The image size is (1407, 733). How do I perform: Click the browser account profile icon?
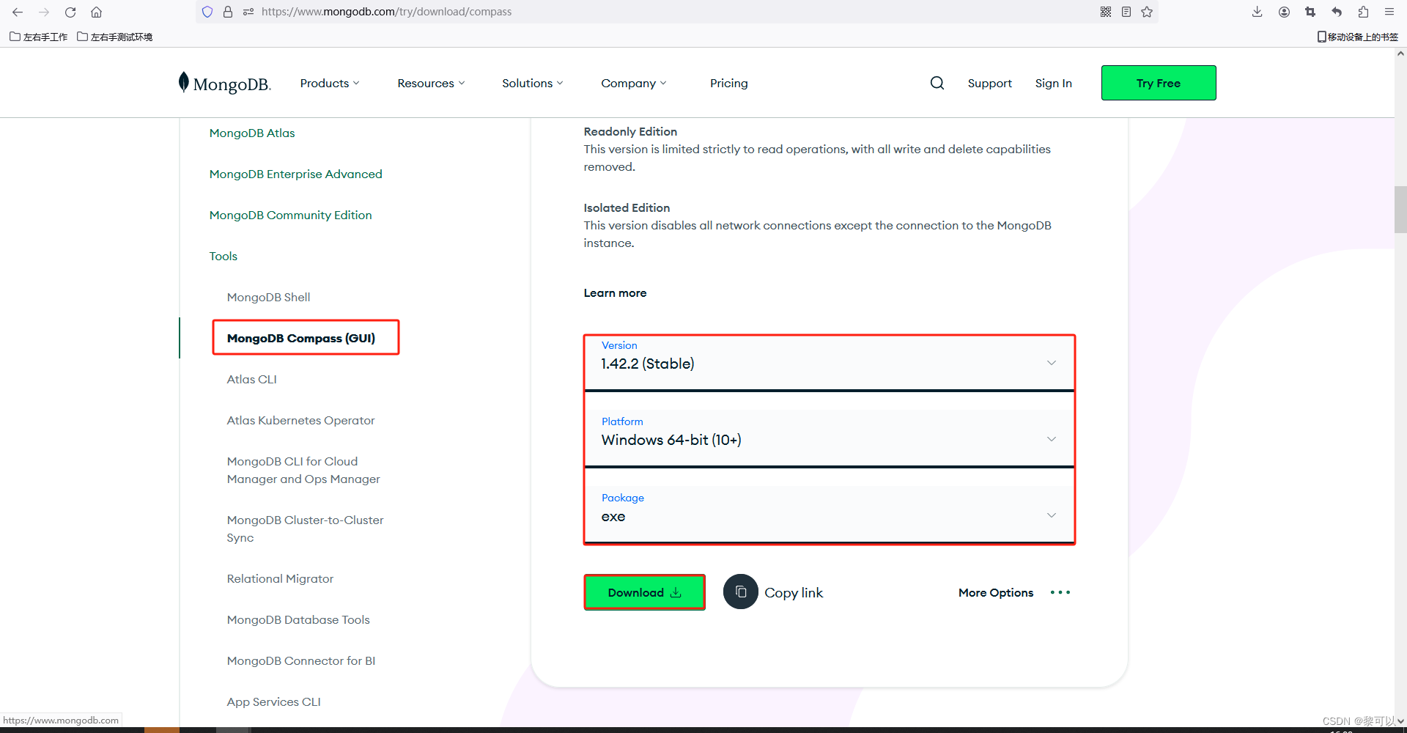coord(1283,12)
